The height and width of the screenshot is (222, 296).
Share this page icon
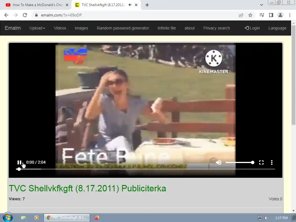click(x=241, y=15)
